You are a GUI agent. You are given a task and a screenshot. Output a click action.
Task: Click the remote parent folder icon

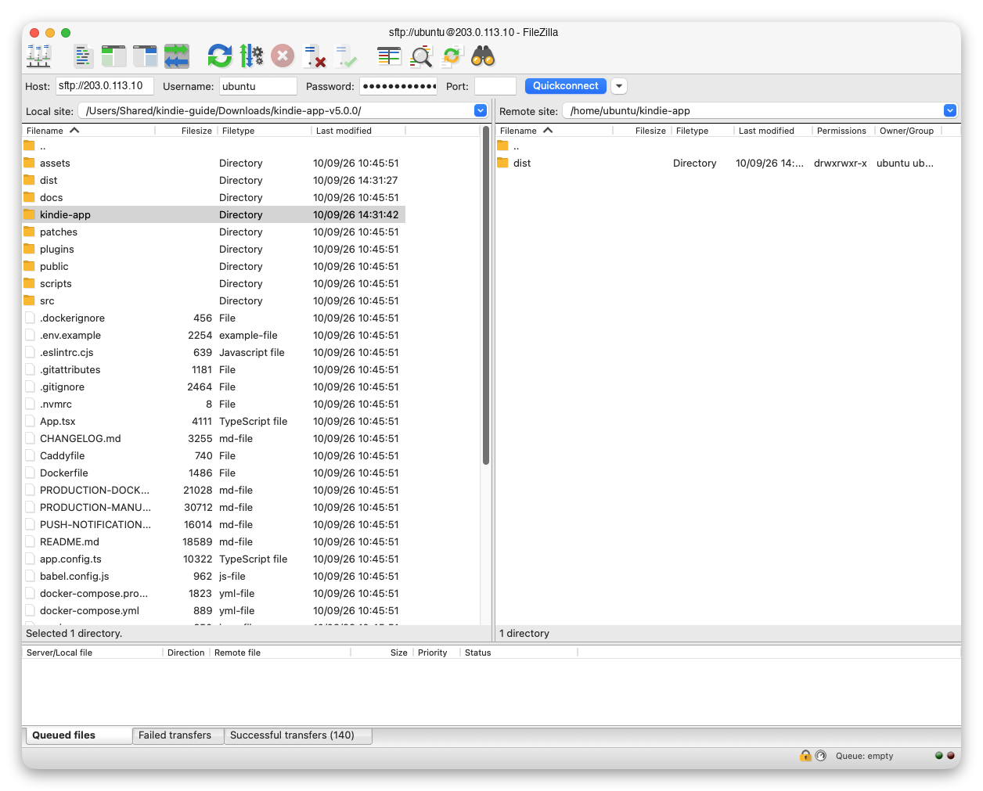point(503,146)
